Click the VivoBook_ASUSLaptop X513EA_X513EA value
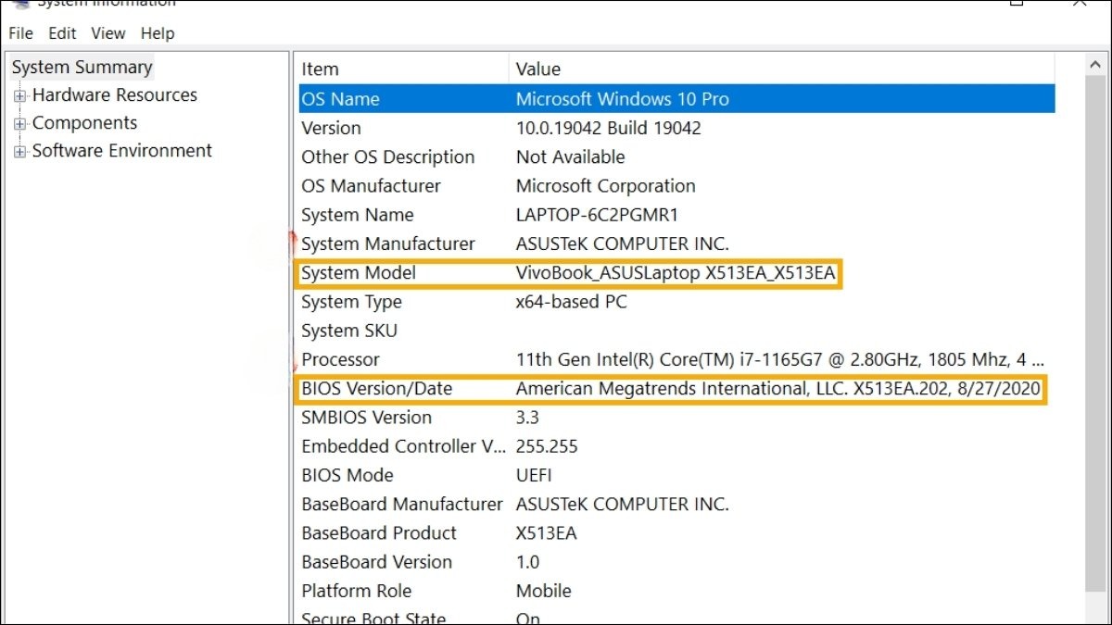 click(x=676, y=273)
